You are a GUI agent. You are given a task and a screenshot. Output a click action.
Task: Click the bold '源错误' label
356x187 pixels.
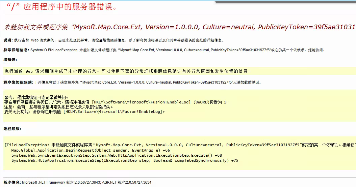point(10,60)
